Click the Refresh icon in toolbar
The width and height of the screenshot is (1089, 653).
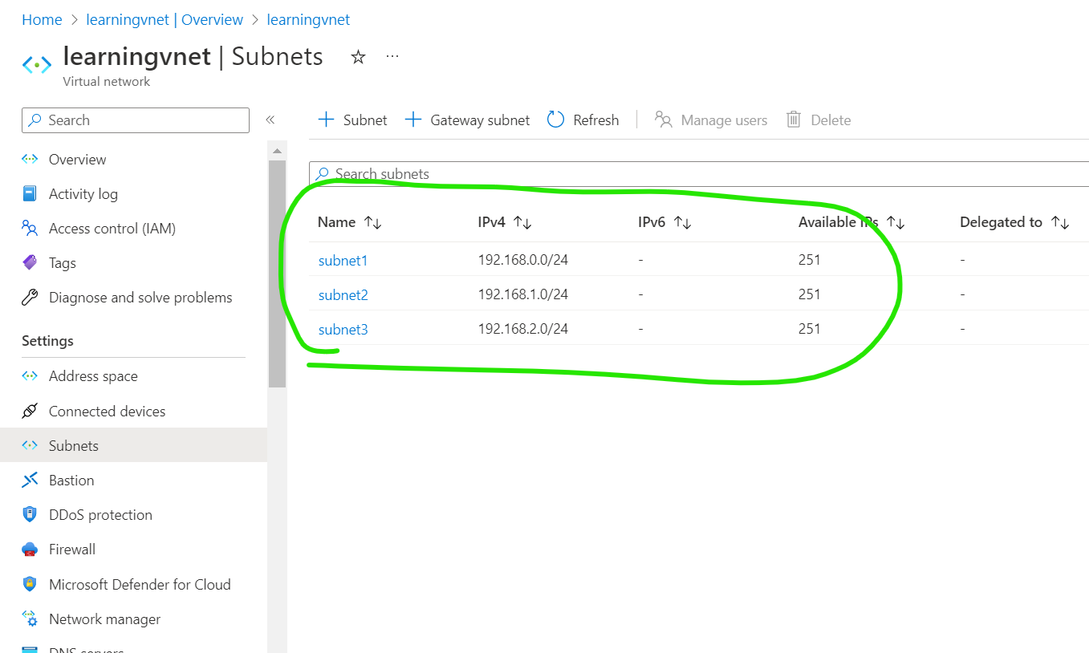(x=556, y=120)
